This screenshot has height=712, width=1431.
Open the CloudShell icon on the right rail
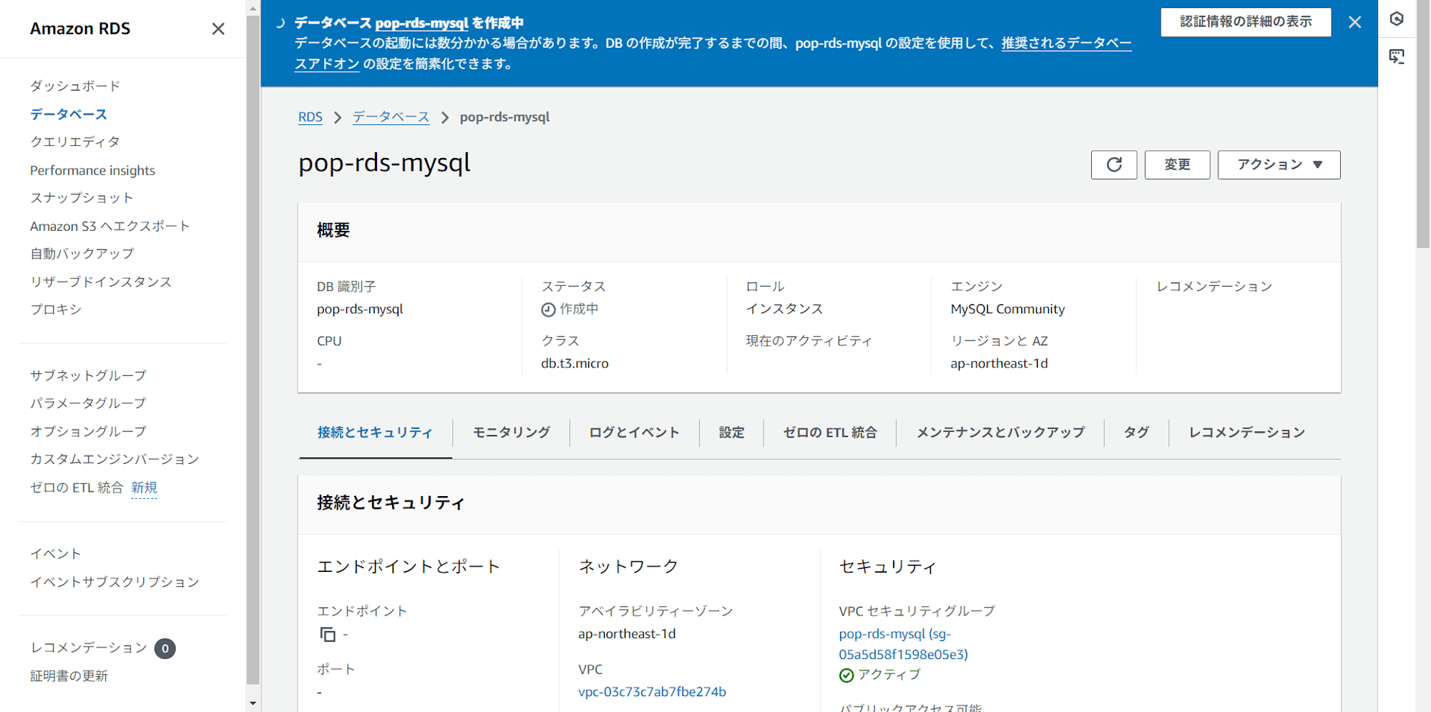(1397, 56)
